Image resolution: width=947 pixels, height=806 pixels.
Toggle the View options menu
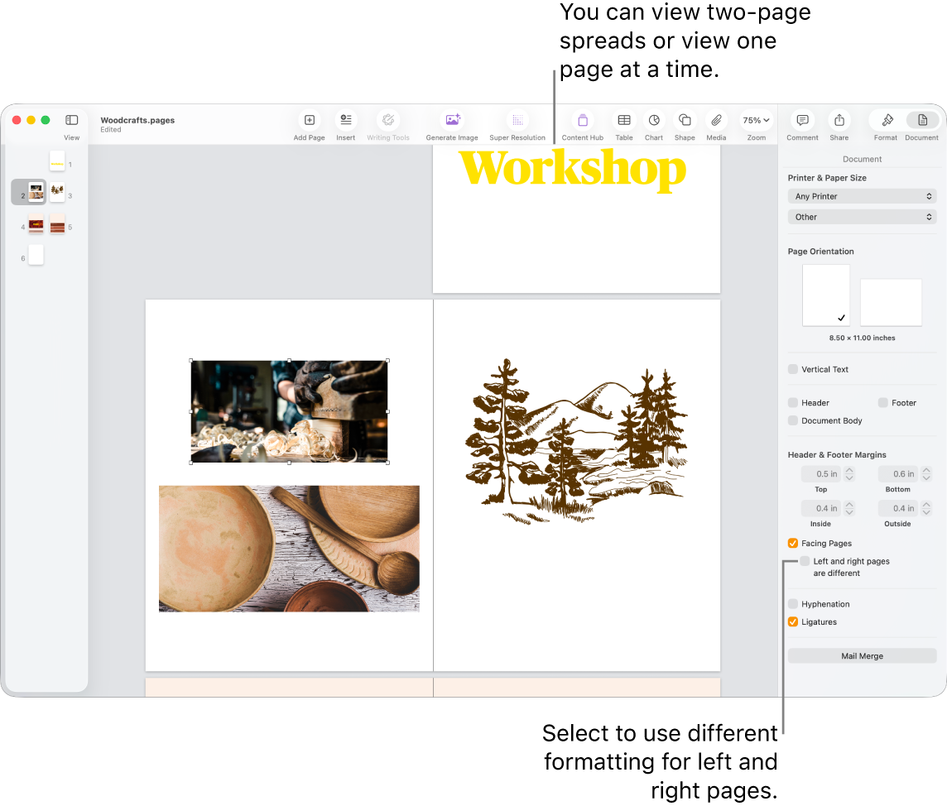(x=71, y=120)
